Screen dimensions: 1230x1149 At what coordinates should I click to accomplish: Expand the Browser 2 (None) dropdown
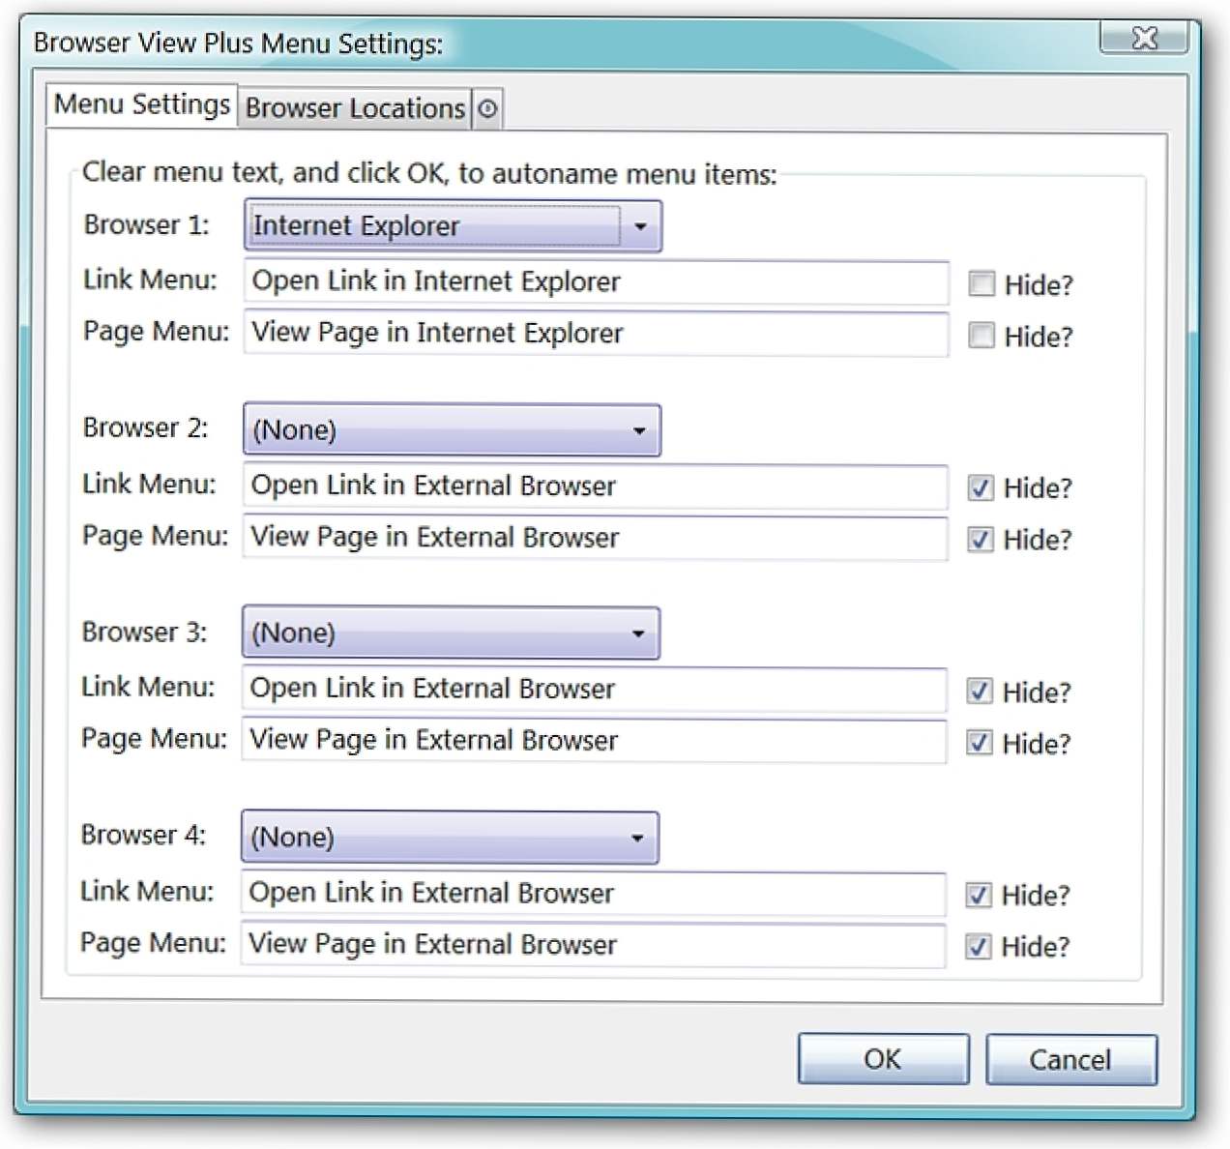click(452, 430)
